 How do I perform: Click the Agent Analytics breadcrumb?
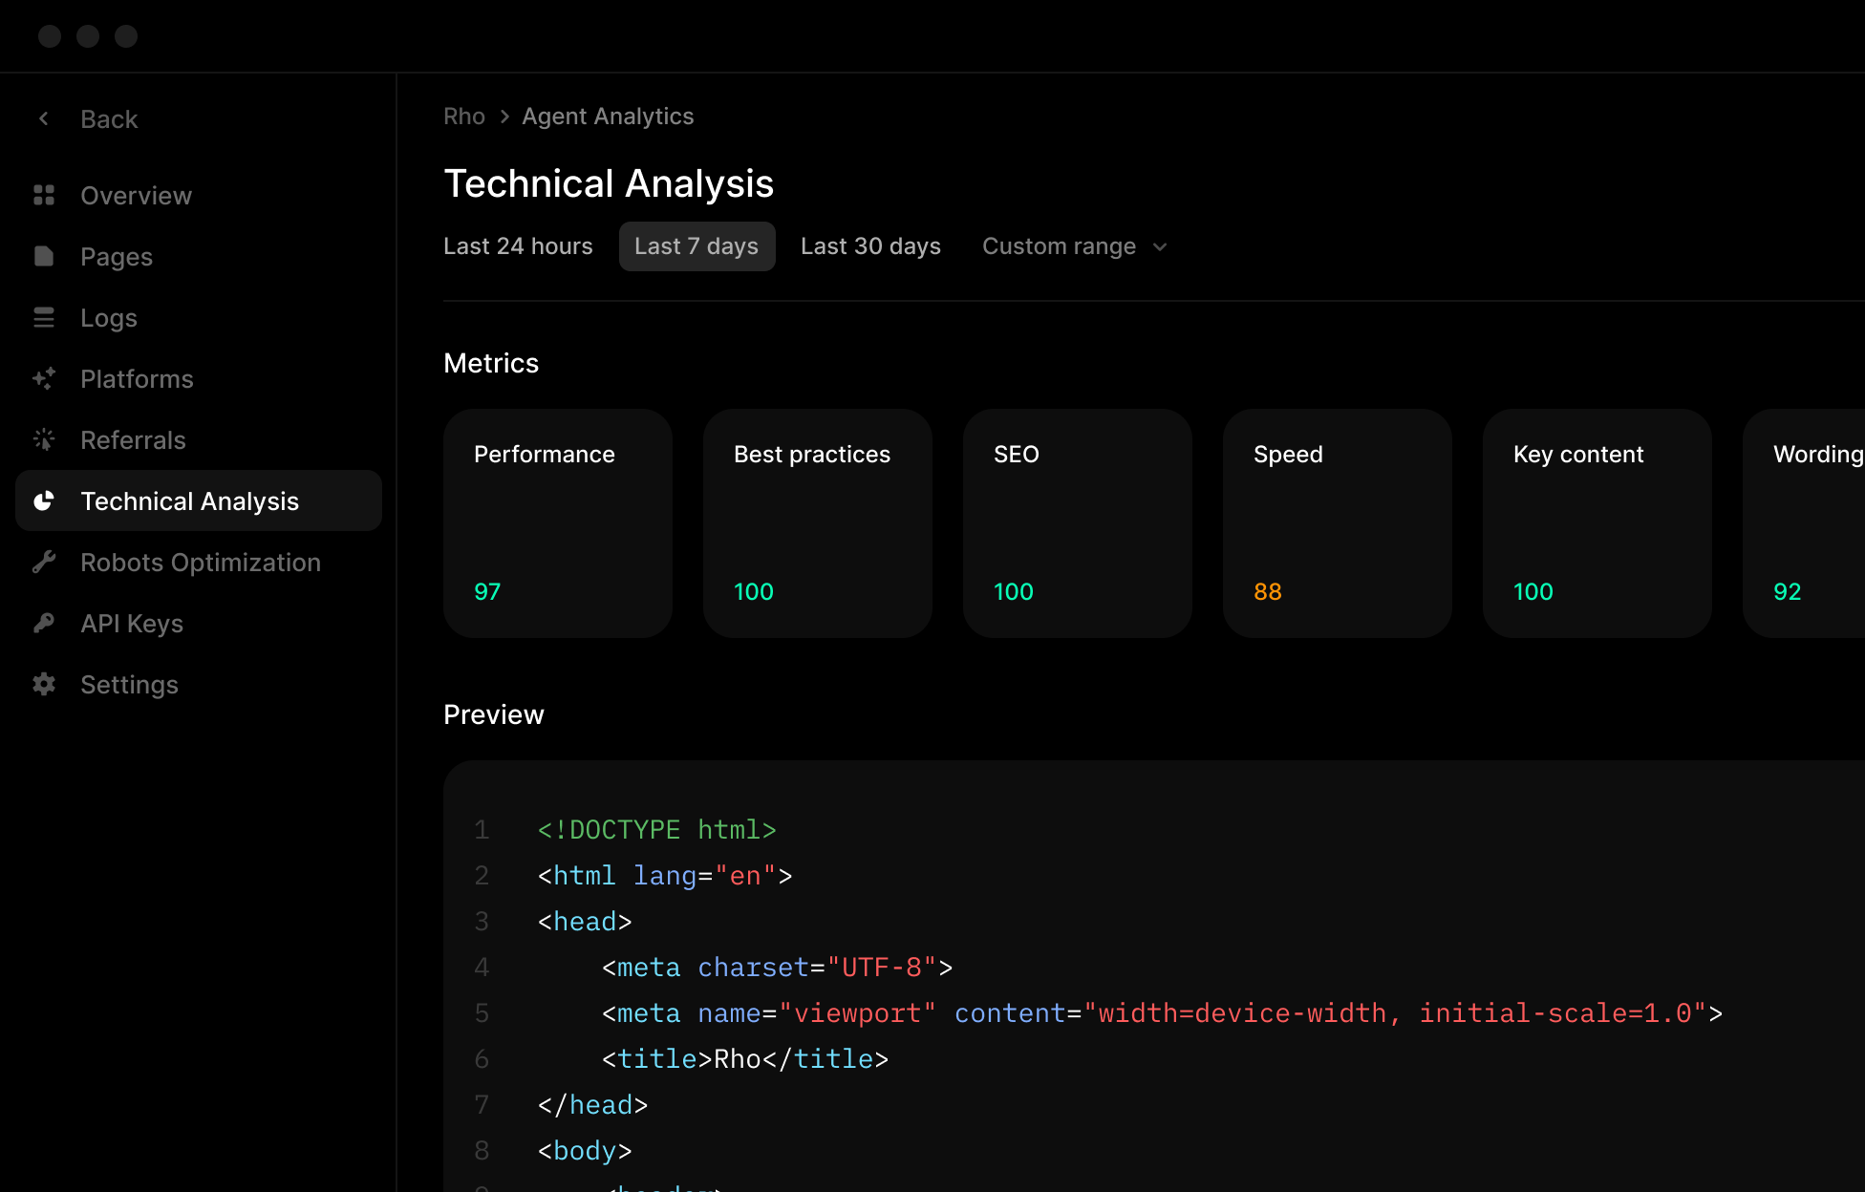608,116
